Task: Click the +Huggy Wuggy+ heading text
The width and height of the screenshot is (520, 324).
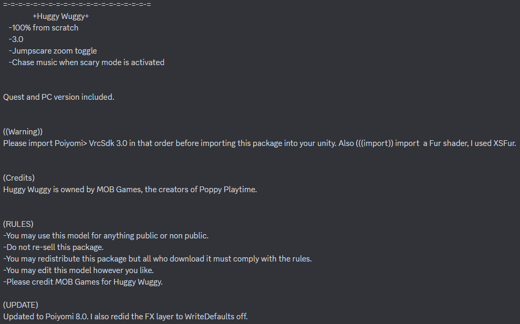Action: coord(61,16)
